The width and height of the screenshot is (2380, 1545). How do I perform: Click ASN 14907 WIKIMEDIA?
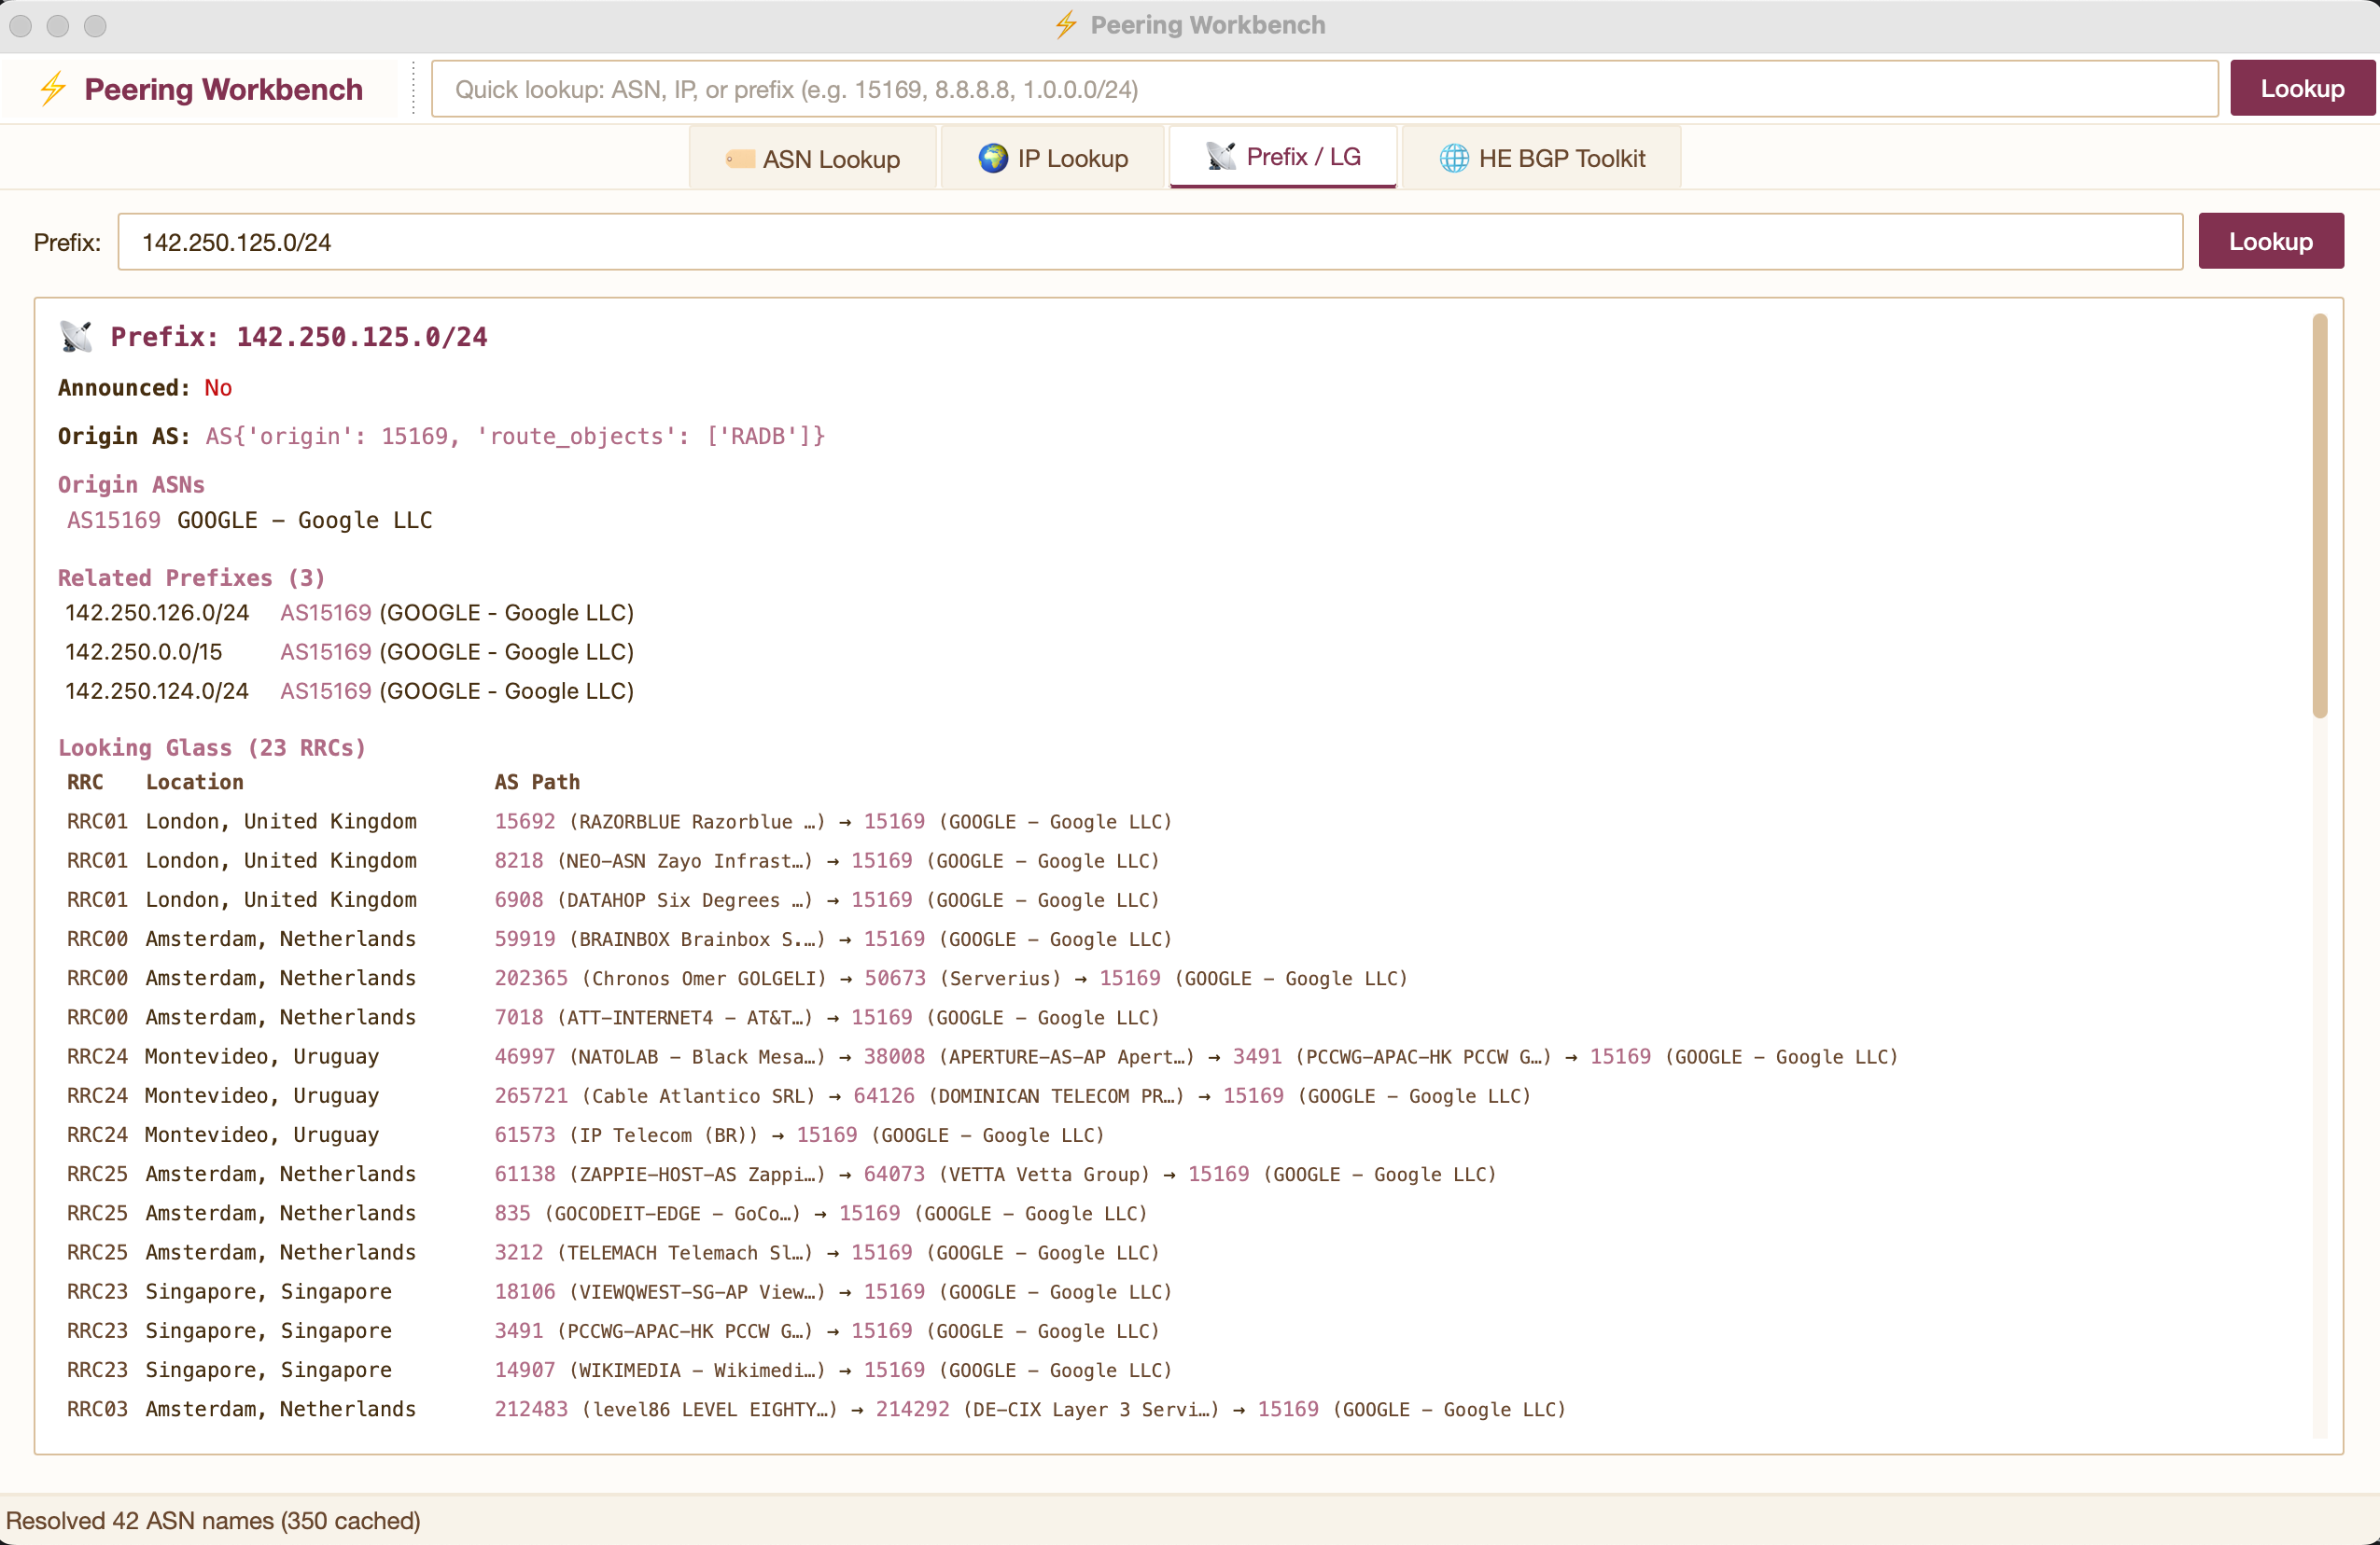[525, 1369]
